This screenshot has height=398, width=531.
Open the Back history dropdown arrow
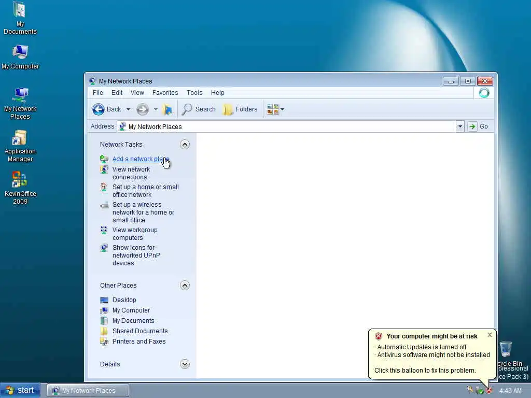coord(128,109)
